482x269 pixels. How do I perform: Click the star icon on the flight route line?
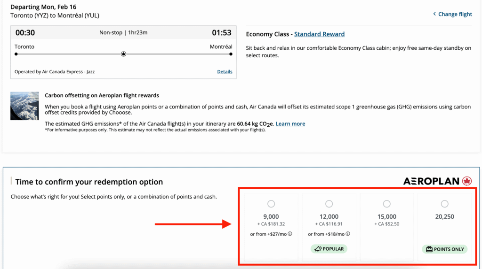(123, 54)
